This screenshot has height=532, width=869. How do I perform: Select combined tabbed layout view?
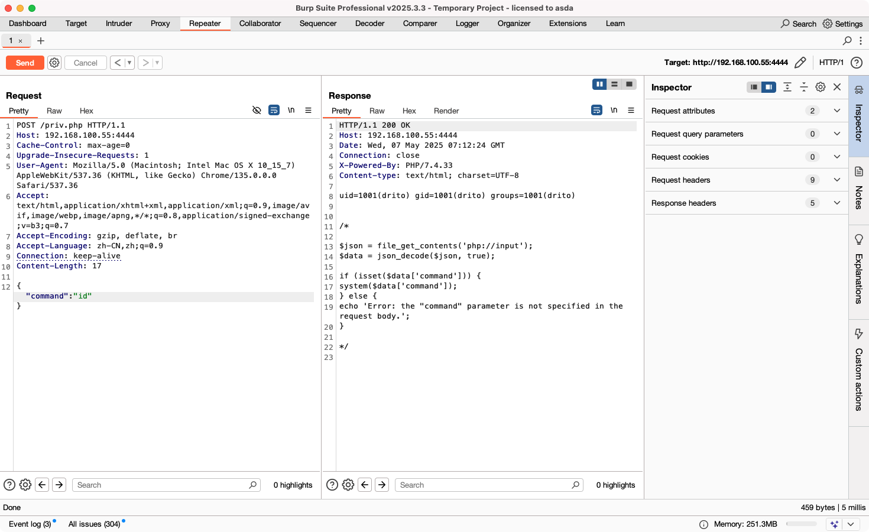(630, 85)
